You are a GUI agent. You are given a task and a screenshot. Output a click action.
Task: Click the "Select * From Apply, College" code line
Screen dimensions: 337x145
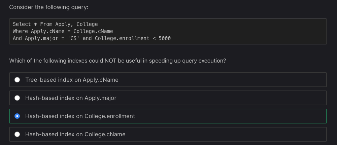[55, 24]
